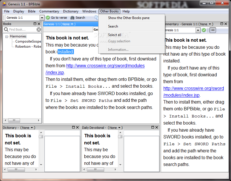Collapse the Harmonies tree node
Viewport: 231px width, 181px height.
(x=7, y=37)
